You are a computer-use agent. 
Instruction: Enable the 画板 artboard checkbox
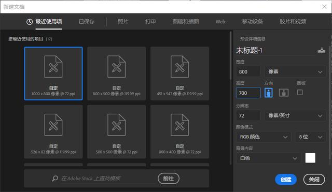[x=300, y=92]
